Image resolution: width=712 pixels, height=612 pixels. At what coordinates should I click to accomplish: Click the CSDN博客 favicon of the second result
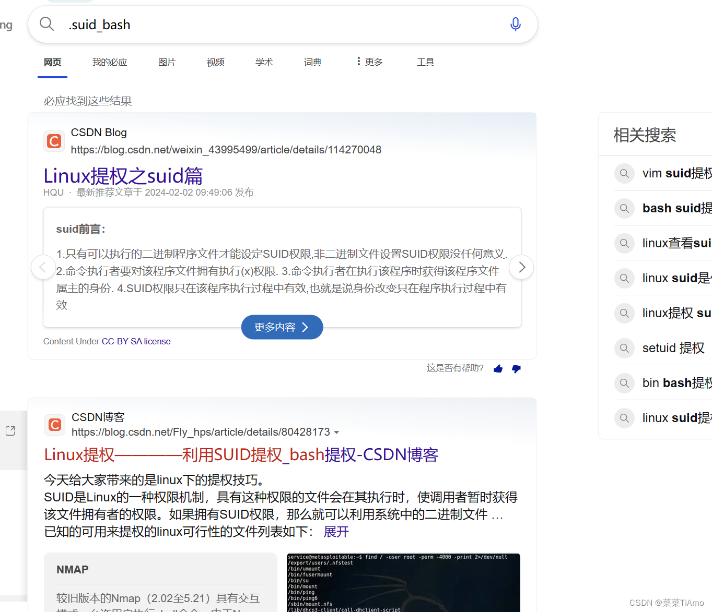tap(54, 425)
